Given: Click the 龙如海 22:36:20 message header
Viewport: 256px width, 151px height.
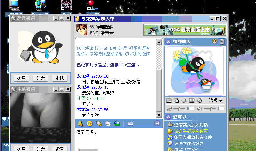Looking at the screenshot, I should (x=92, y=76).
